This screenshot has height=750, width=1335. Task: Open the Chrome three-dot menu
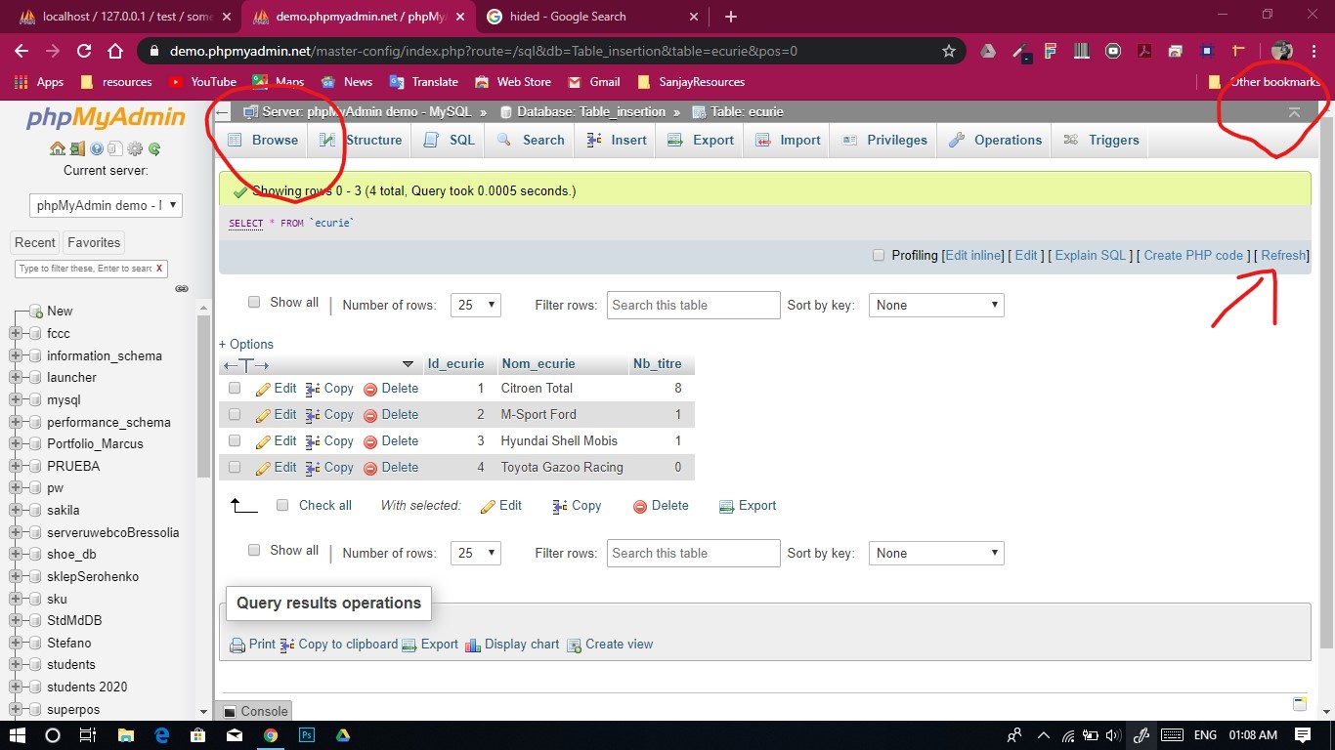(x=1313, y=51)
